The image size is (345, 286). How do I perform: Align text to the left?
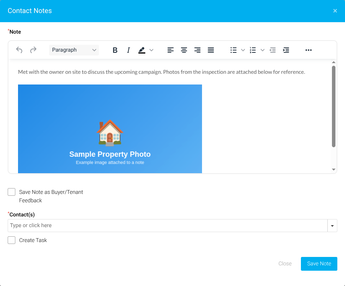170,50
